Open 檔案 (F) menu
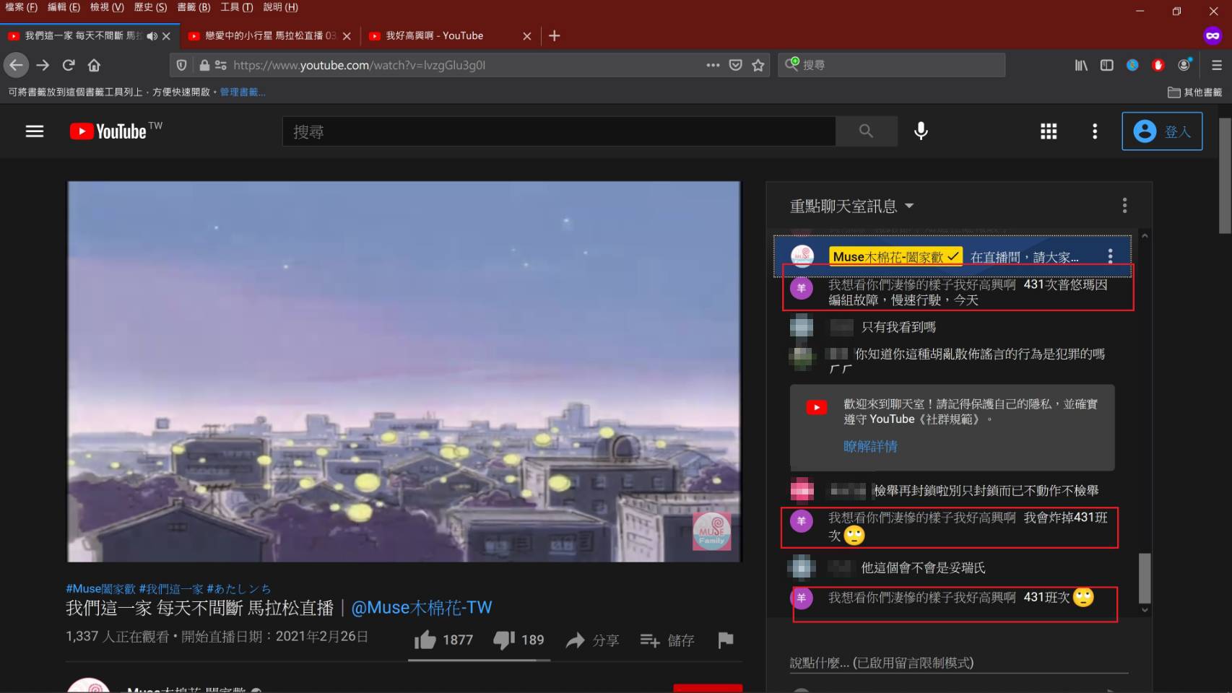The width and height of the screenshot is (1232, 693). 21,7
